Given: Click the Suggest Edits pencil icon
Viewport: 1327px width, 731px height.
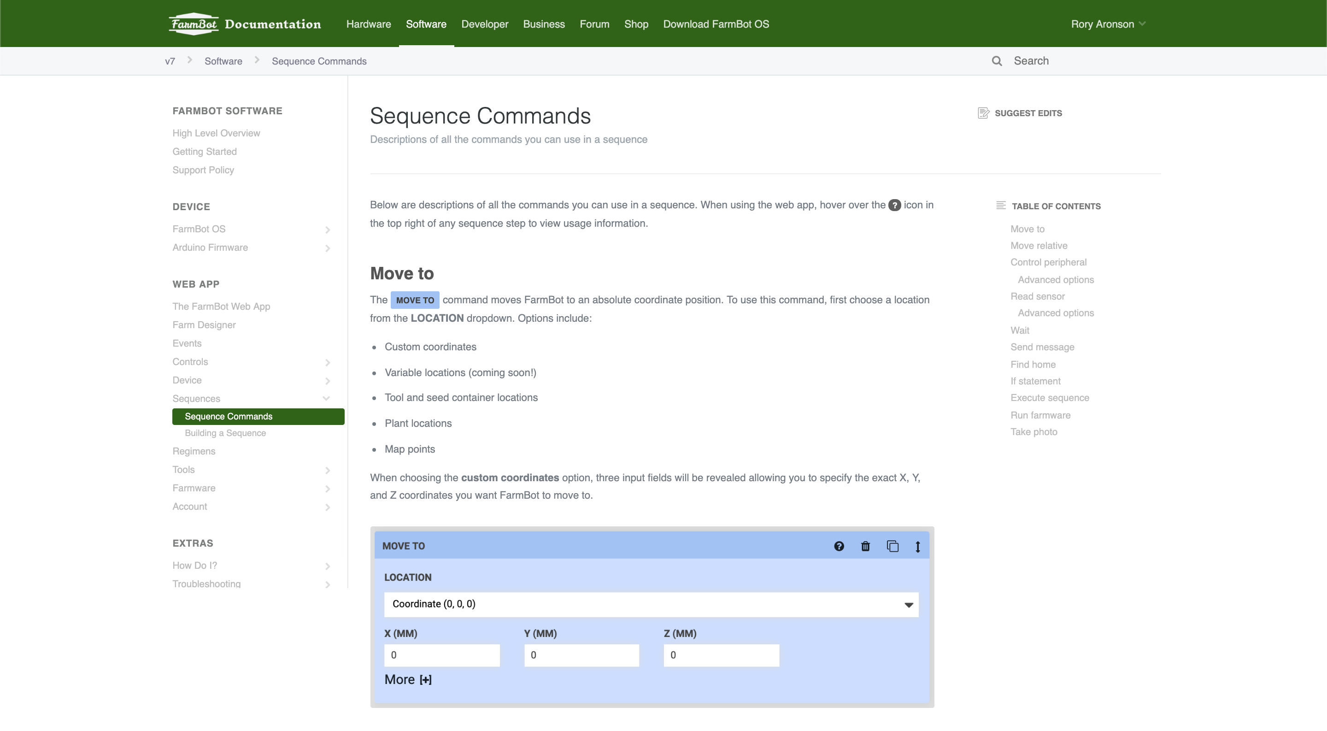Looking at the screenshot, I should pos(983,113).
